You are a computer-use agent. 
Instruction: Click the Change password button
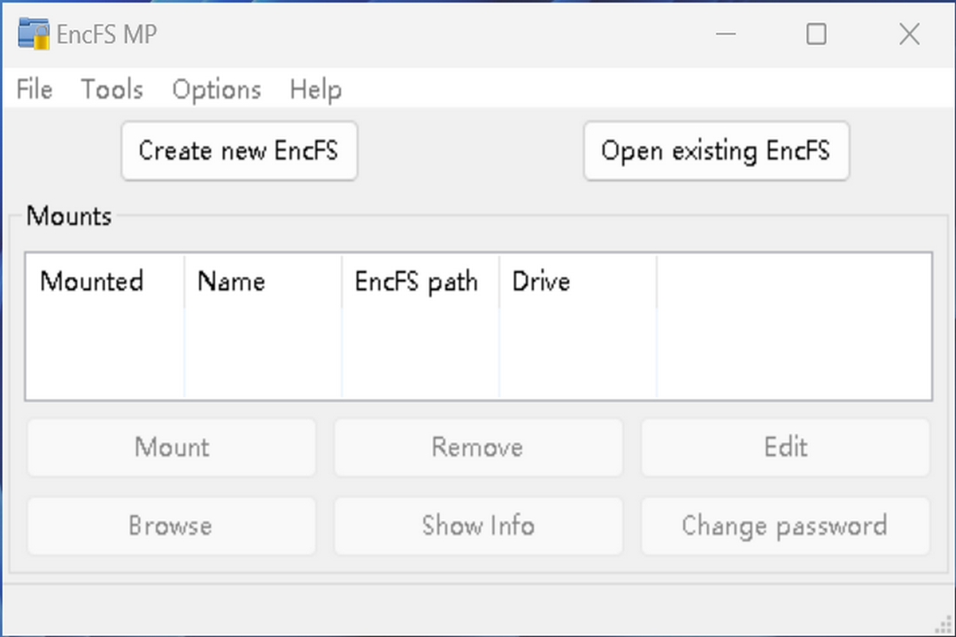(784, 526)
